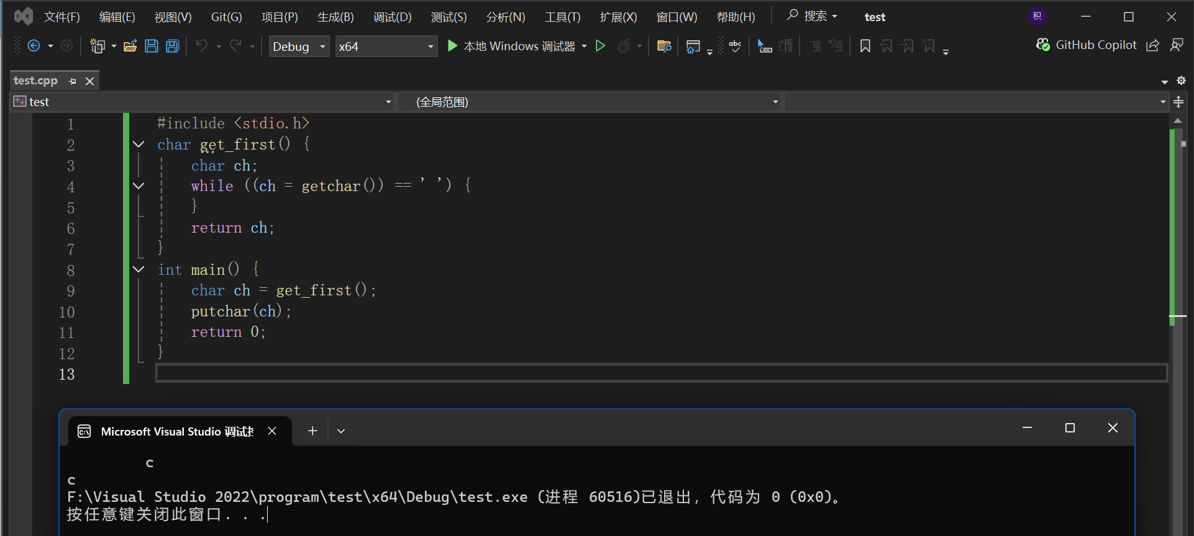
Task: Click the Navigate Backward arrow icon
Action: point(34,46)
